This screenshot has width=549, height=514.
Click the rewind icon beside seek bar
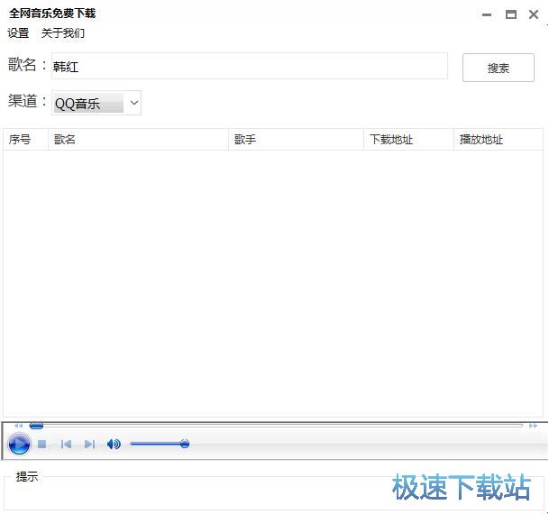[19, 426]
